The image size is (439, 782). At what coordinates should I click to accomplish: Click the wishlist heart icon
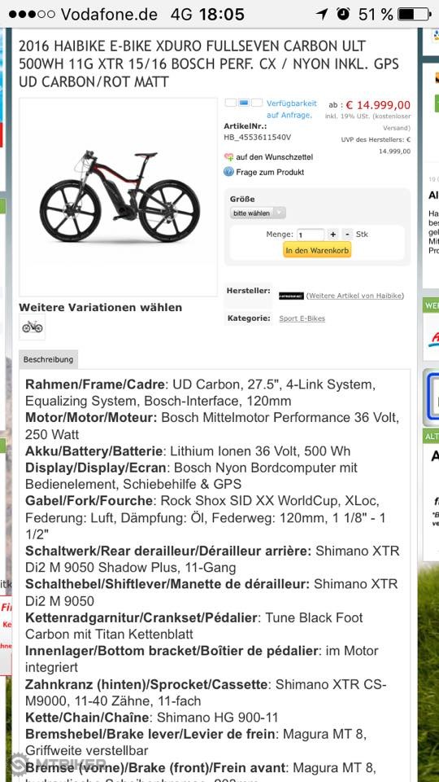click(x=229, y=157)
